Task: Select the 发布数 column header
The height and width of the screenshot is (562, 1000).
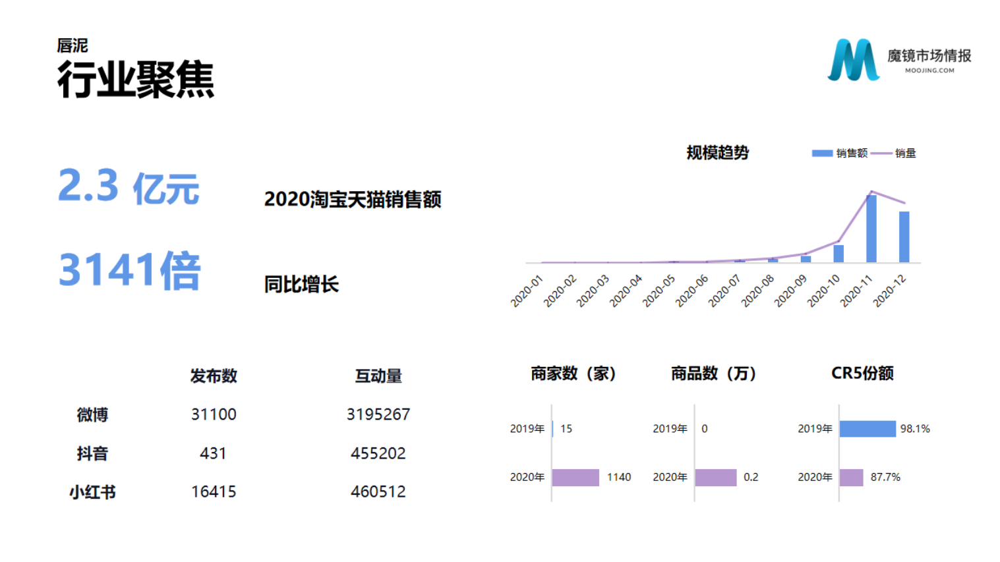Action: pyautogui.click(x=214, y=376)
